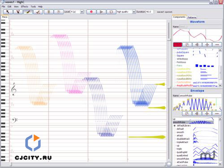224x168 pixels.
Task: Open the Edit menu
Action: point(9,7)
